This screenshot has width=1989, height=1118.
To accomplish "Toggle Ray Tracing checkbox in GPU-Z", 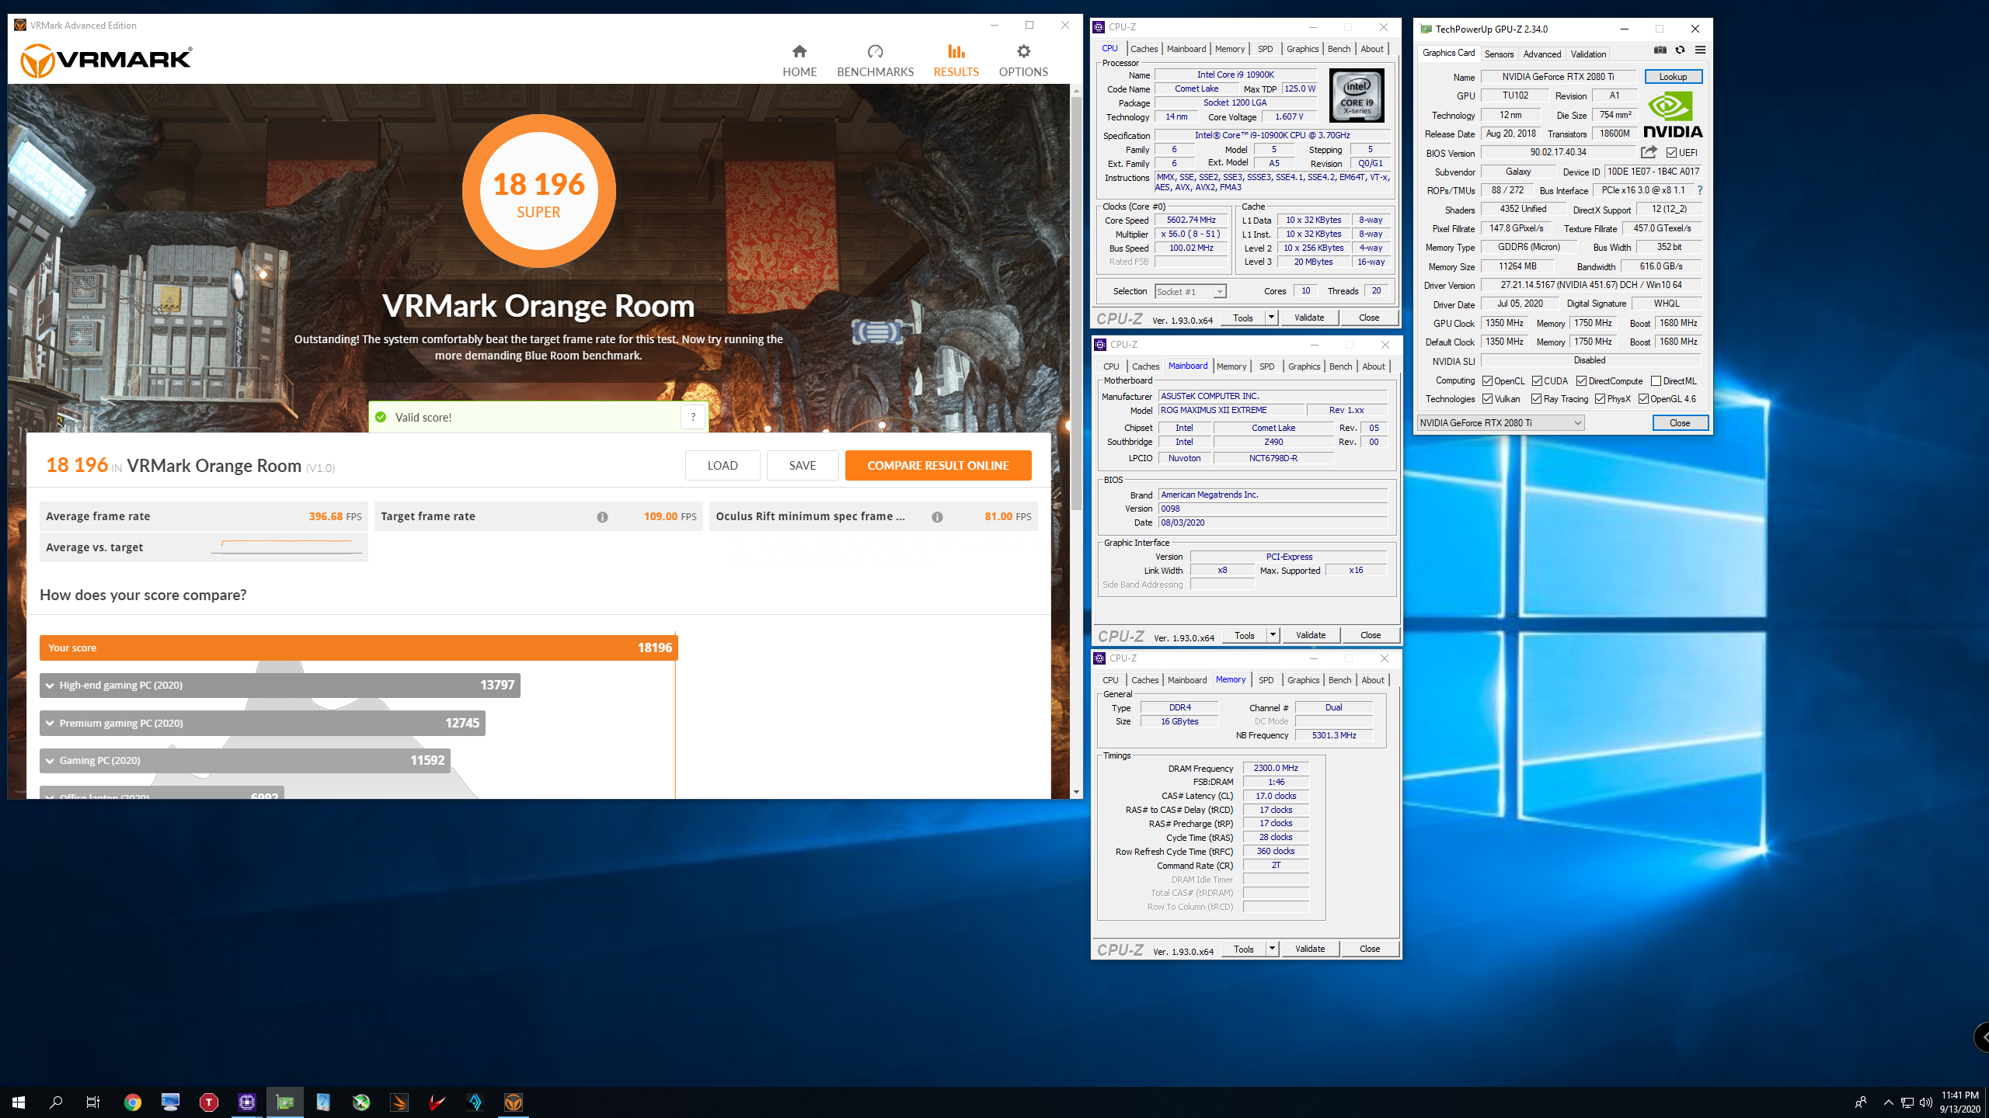I will [1536, 399].
